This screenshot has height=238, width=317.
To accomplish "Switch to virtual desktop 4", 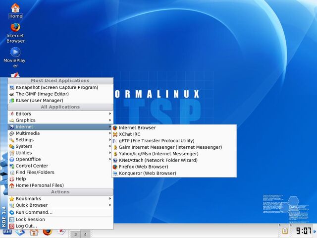I will pyautogui.click(x=85, y=234).
